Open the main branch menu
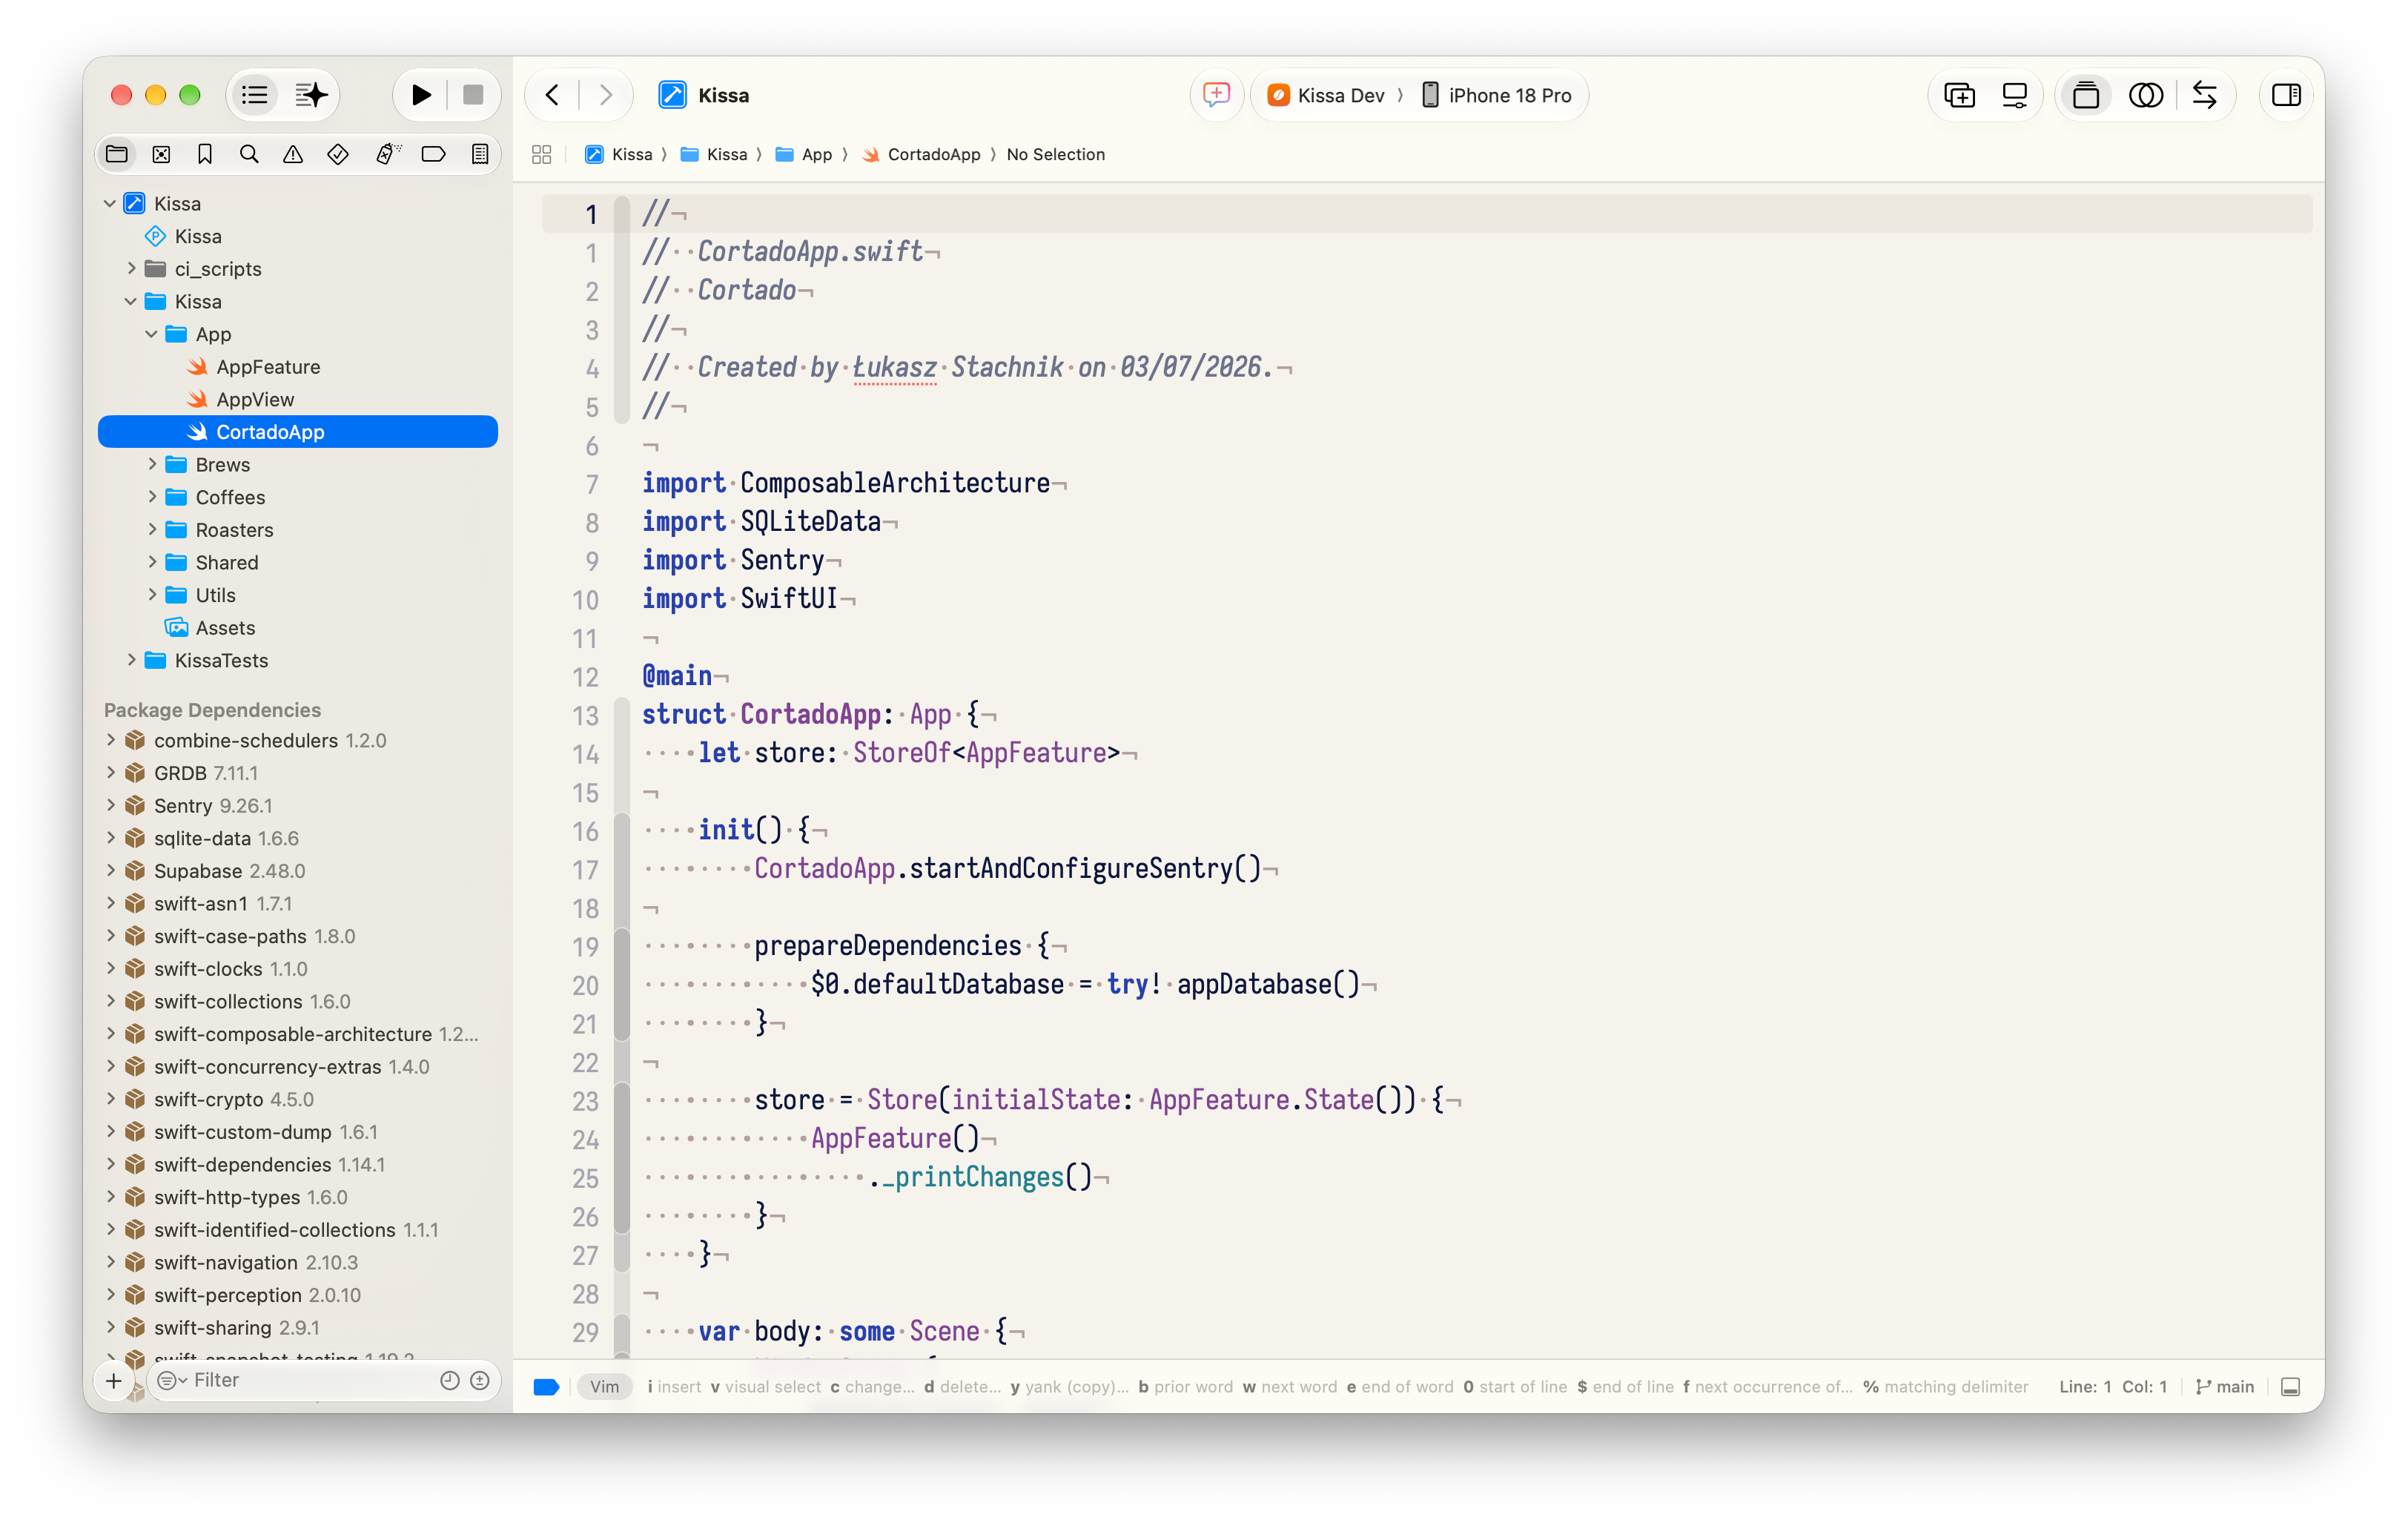 2225,1386
